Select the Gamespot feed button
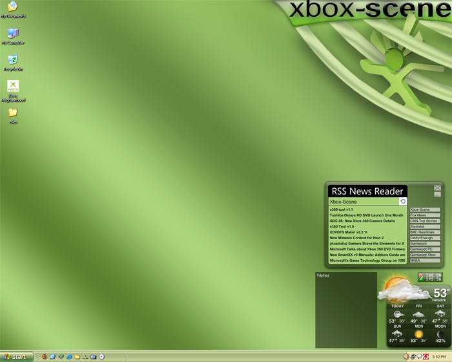 click(x=425, y=243)
